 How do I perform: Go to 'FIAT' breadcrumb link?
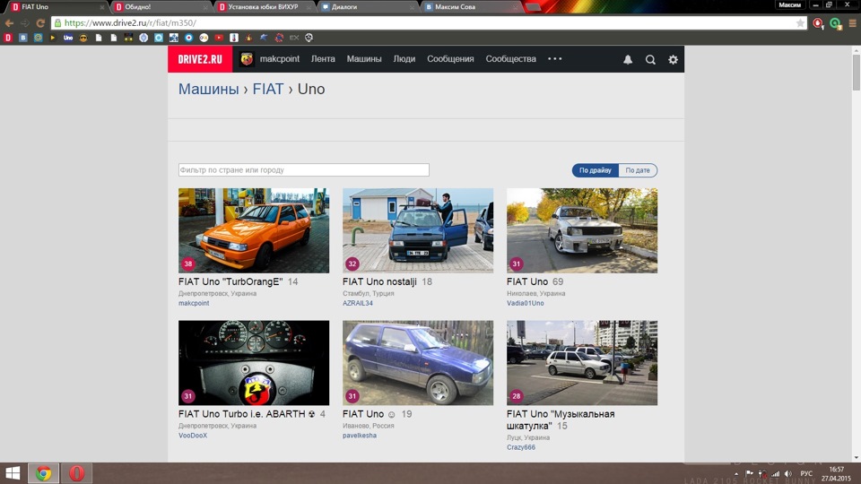268,89
